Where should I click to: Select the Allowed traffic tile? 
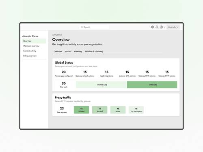(82, 110)
